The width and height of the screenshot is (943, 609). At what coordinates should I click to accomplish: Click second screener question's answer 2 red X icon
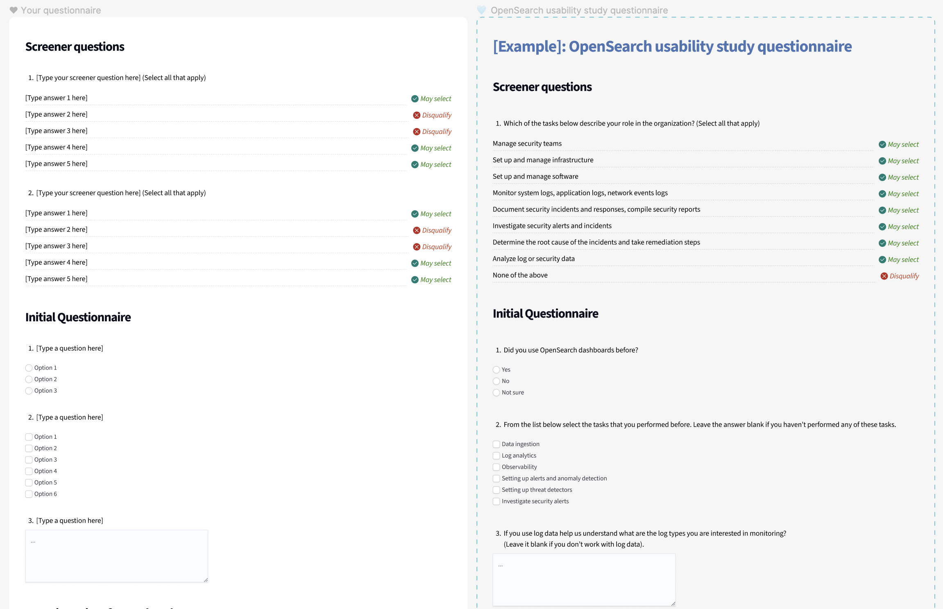[417, 230]
